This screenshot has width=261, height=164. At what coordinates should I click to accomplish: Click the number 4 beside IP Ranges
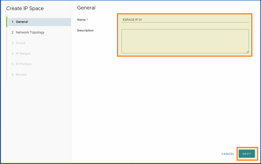point(12,53)
